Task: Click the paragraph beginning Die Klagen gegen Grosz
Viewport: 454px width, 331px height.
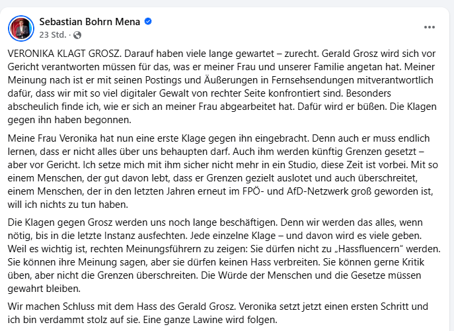Action: click(224, 256)
